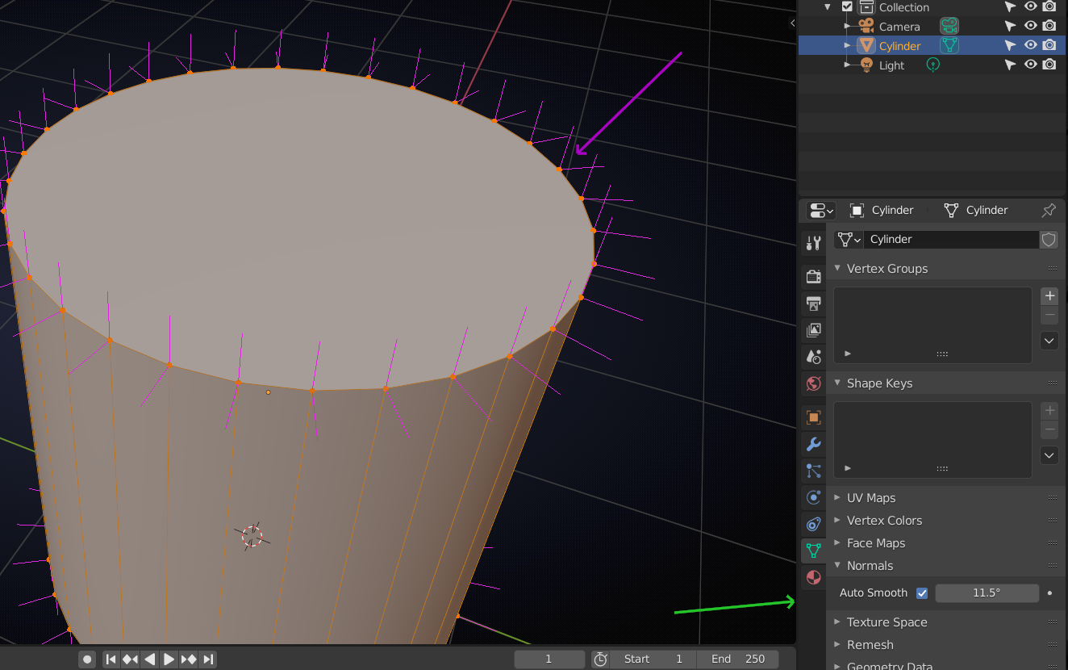The width and height of the screenshot is (1068, 670).
Task: Select the Render Properties camera tab
Action: click(813, 276)
